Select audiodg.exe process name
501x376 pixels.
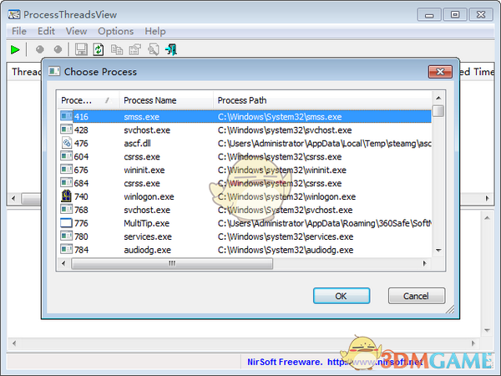(148, 250)
